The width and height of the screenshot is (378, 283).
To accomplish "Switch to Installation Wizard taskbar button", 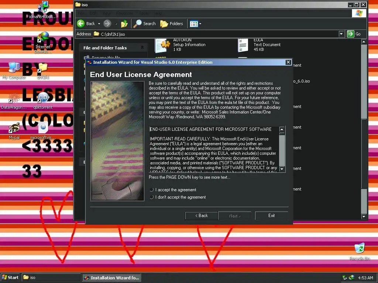I will click(111, 277).
